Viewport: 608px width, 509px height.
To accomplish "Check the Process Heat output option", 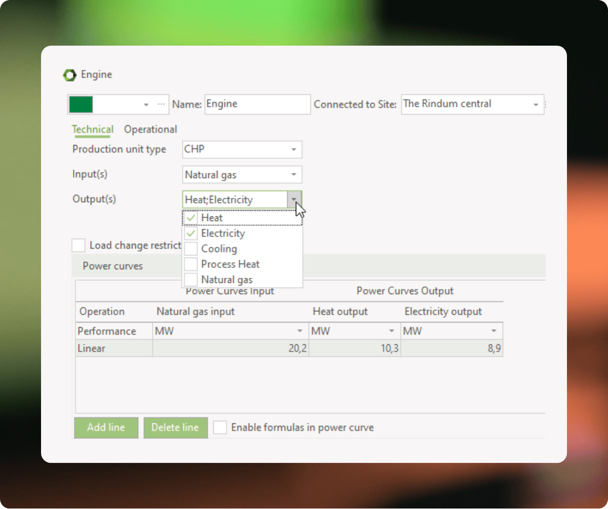I will pyautogui.click(x=191, y=264).
